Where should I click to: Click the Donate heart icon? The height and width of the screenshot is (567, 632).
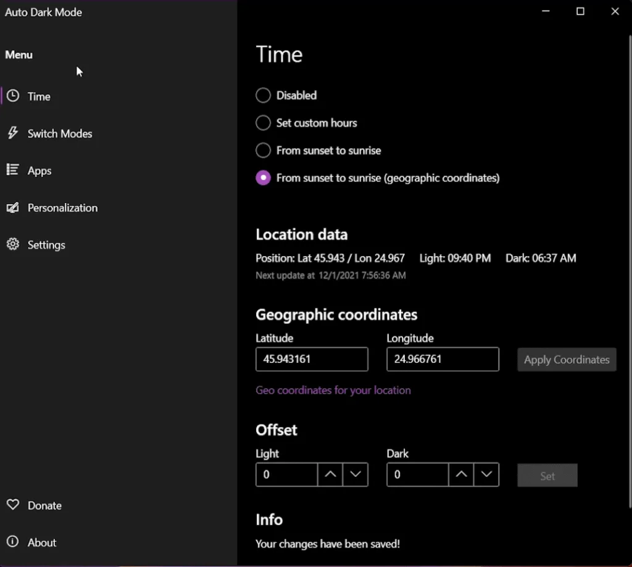12,505
